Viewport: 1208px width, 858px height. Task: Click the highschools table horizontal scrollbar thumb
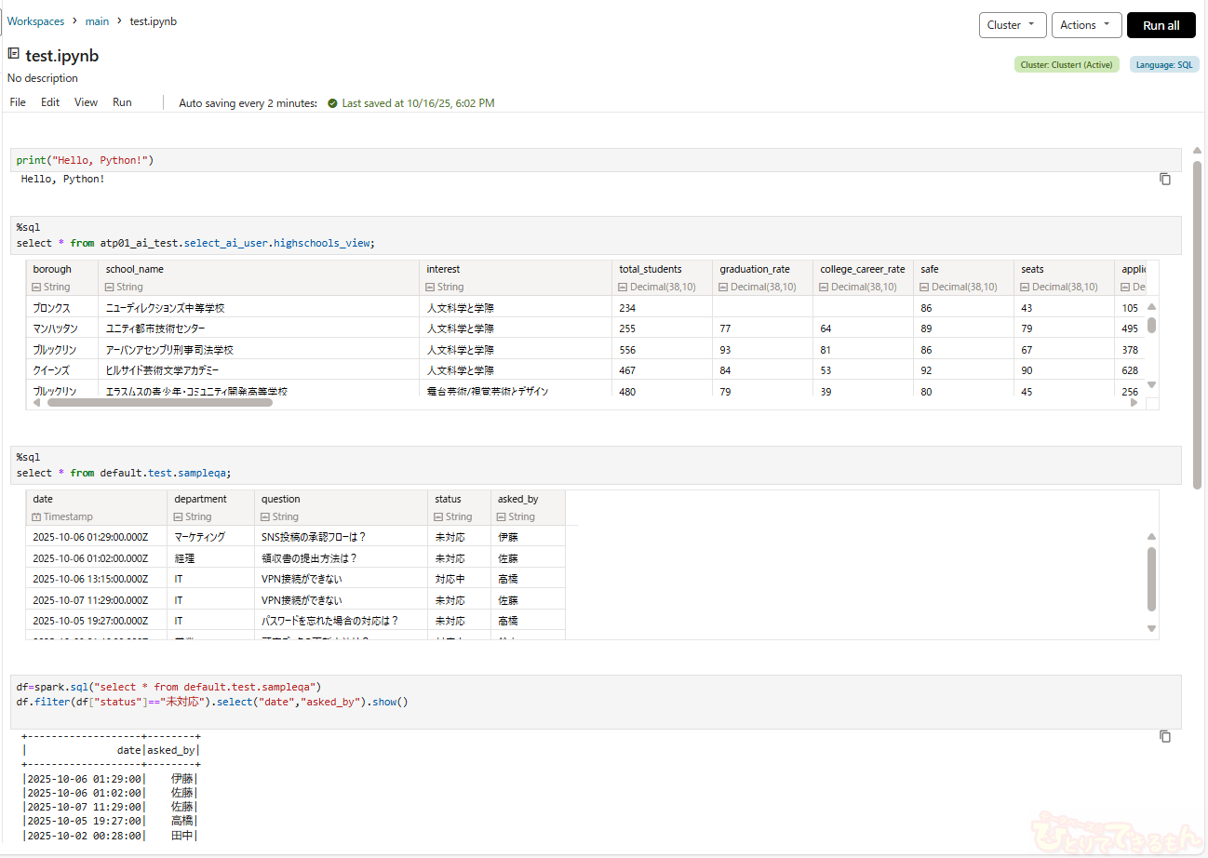click(x=159, y=403)
